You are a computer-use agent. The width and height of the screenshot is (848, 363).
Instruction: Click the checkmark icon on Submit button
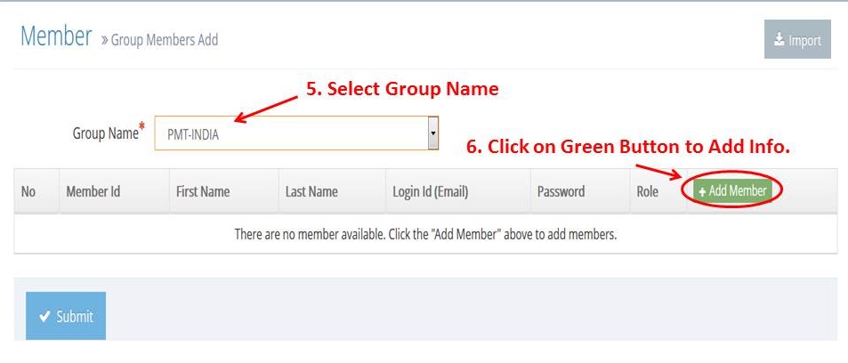[x=45, y=317]
